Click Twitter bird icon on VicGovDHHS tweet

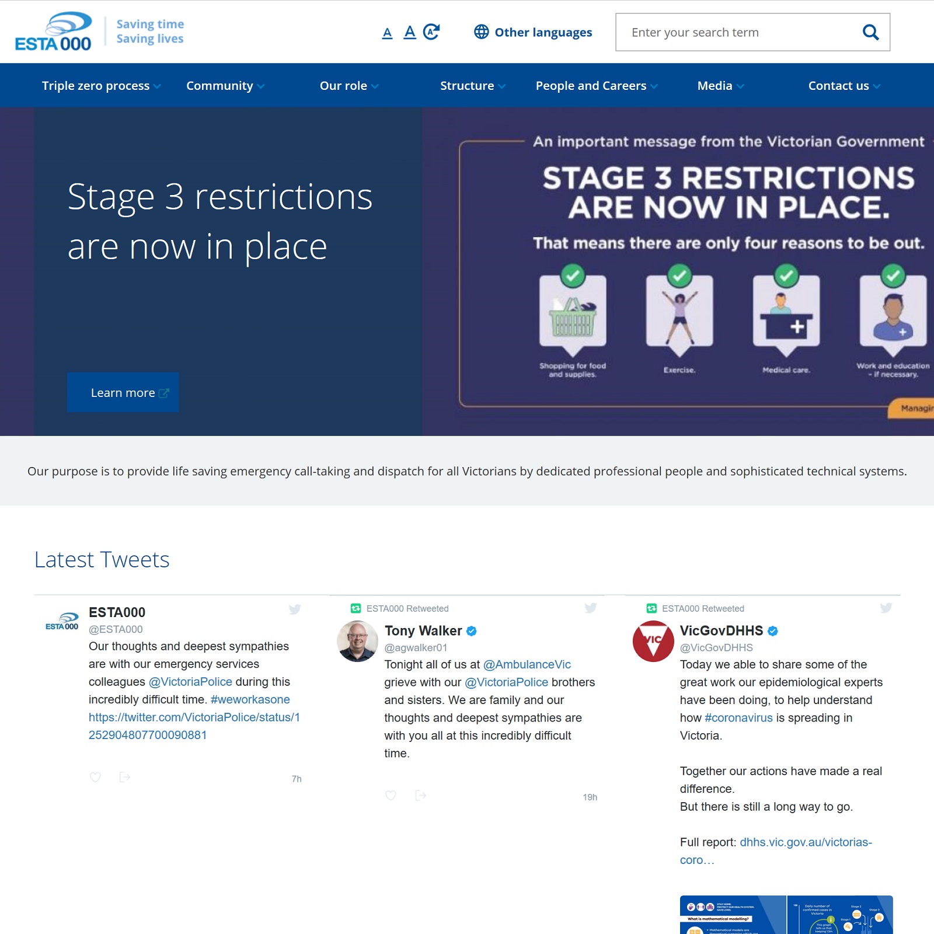[x=886, y=608]
